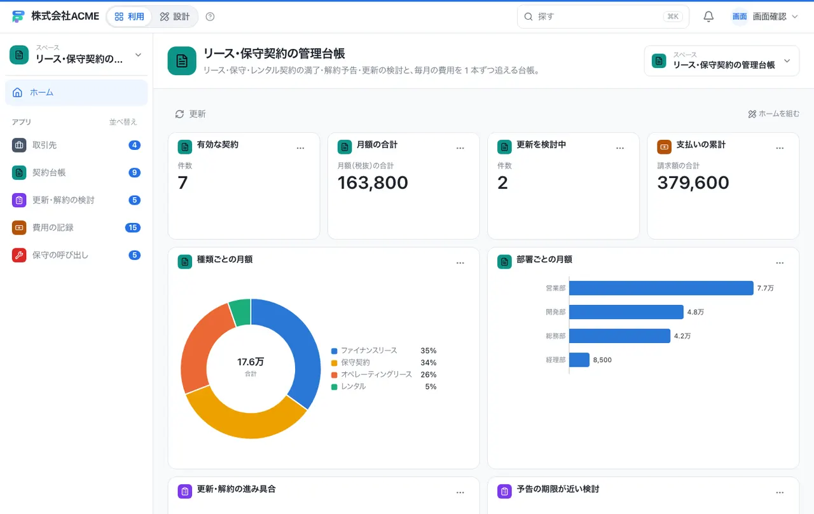Click the ACME company logo icon

pyautogui.click(x=18, y=17)
